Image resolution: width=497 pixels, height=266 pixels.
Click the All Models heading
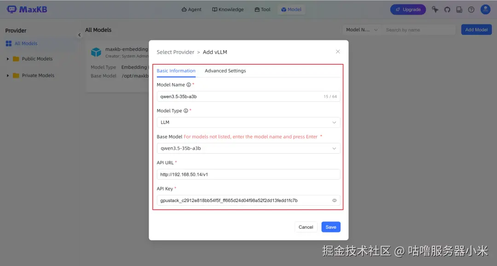[98, 30]
